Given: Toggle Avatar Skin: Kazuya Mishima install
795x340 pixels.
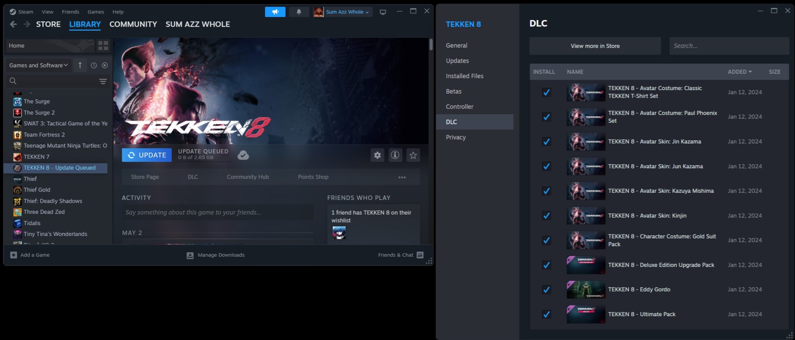Looking at the screenshot, I should click(547, 191).
